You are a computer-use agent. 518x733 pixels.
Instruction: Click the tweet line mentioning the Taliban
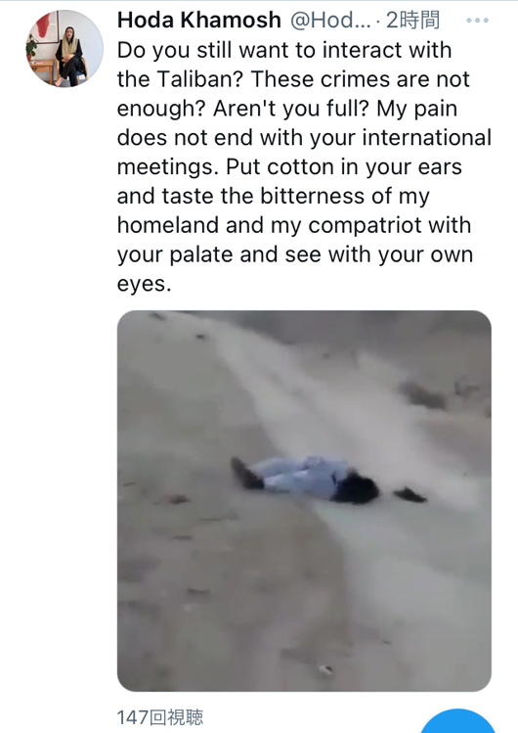click(x=293, y=79)
